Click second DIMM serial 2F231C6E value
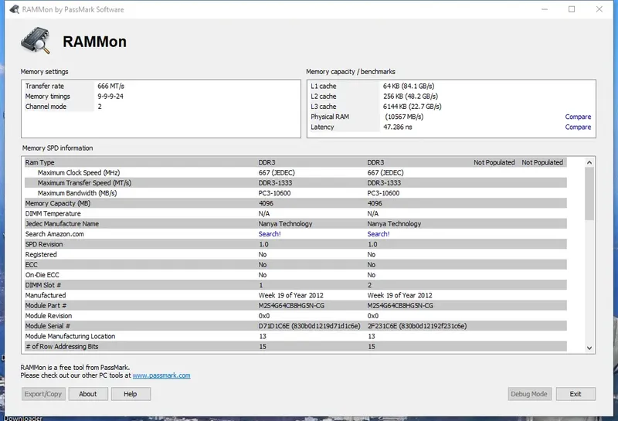 tap(417, 326)
